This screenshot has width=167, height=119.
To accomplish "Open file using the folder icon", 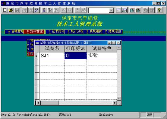I will coord(11,10).
